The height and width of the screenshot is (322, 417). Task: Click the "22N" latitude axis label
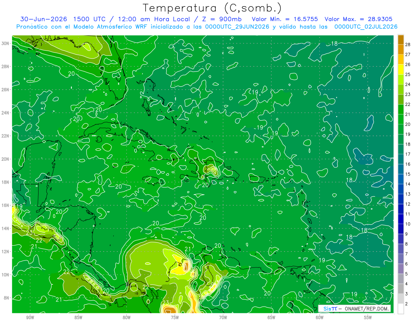tap(6, 136)
